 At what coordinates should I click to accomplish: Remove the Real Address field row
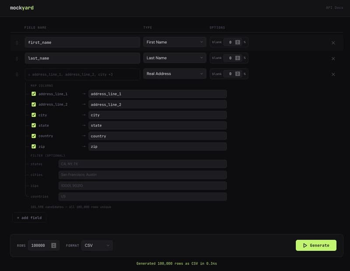[333, 74]
